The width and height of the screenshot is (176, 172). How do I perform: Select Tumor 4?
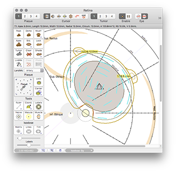tap(112, 16)
